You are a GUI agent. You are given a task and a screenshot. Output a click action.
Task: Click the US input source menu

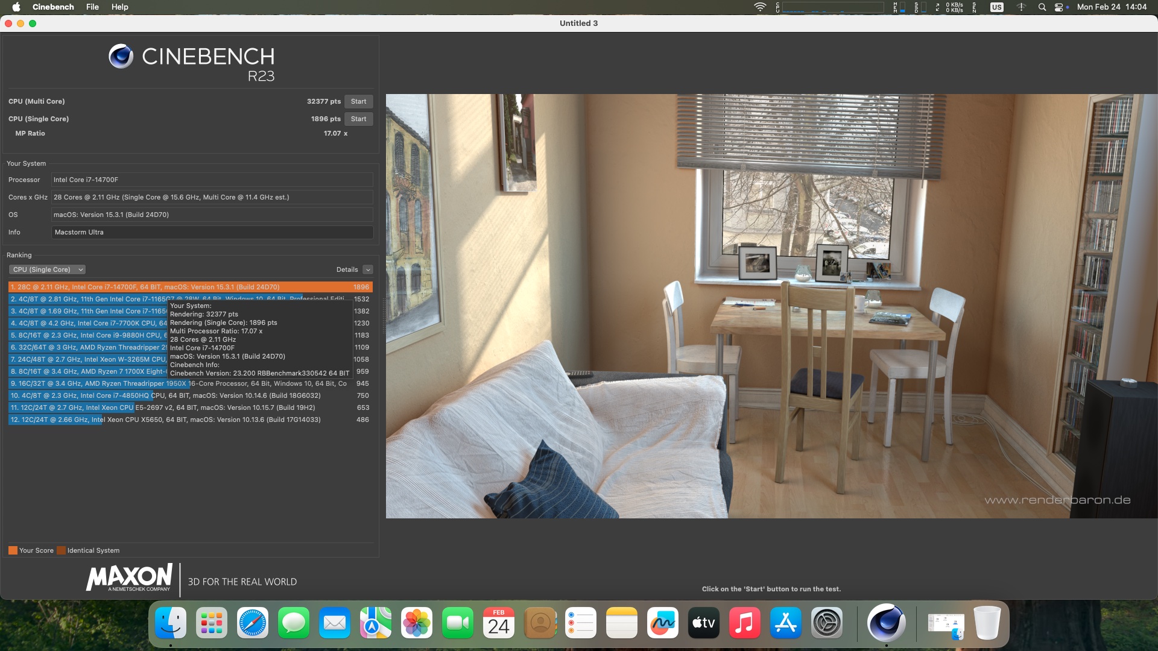pos(996,7)
